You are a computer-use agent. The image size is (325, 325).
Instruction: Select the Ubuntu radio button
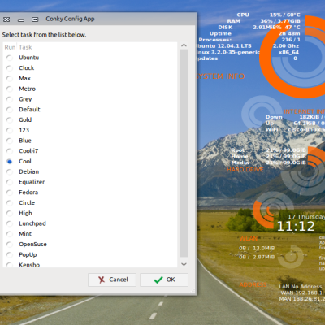click(10, 58)
